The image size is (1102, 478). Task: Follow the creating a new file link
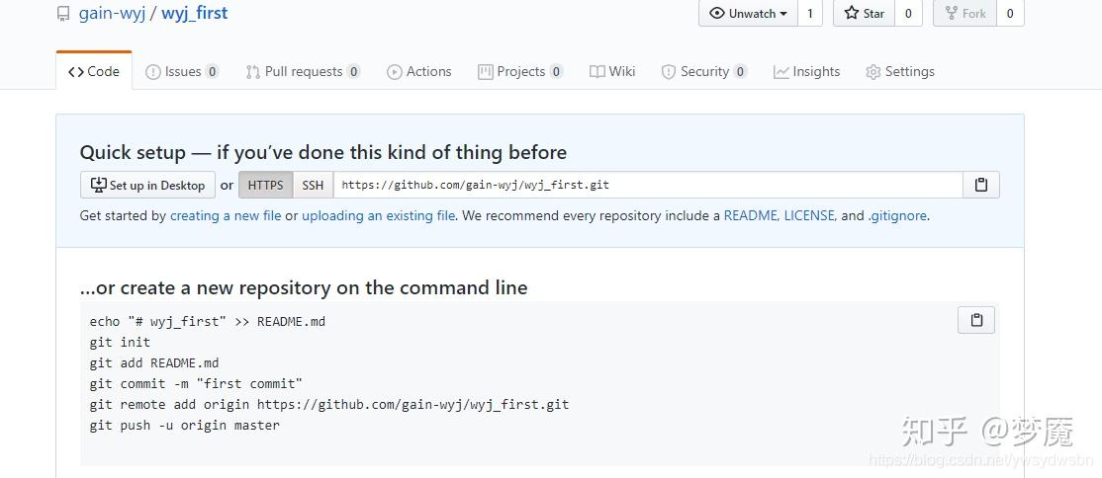click(226, 216)
